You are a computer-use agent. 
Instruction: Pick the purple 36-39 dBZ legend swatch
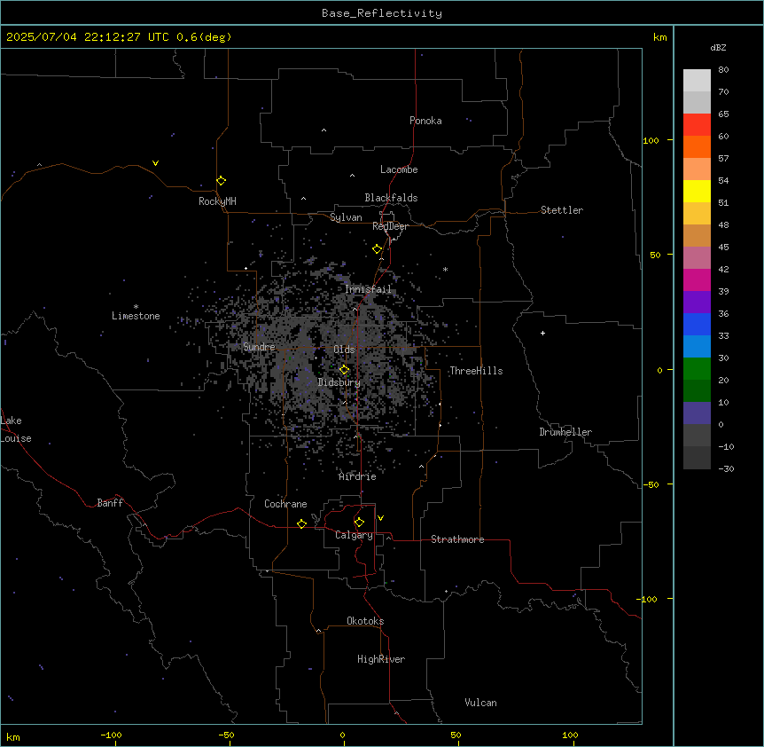pos(697,302)
